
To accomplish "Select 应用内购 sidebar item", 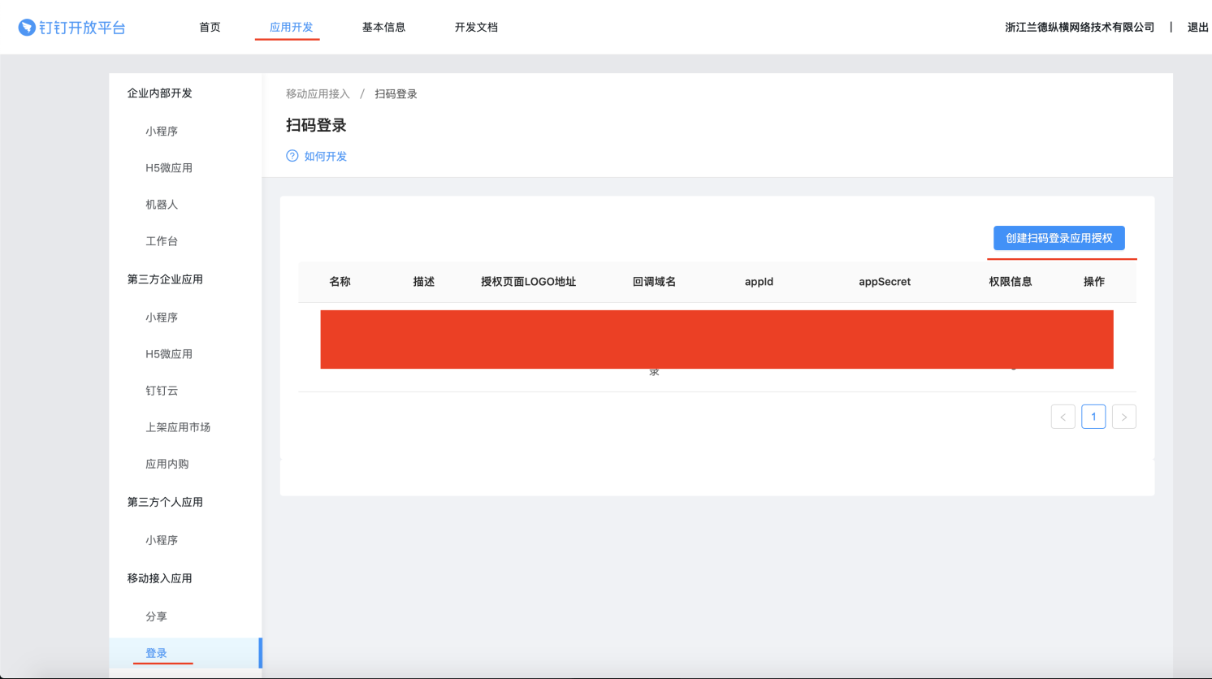I will (167, 464).
